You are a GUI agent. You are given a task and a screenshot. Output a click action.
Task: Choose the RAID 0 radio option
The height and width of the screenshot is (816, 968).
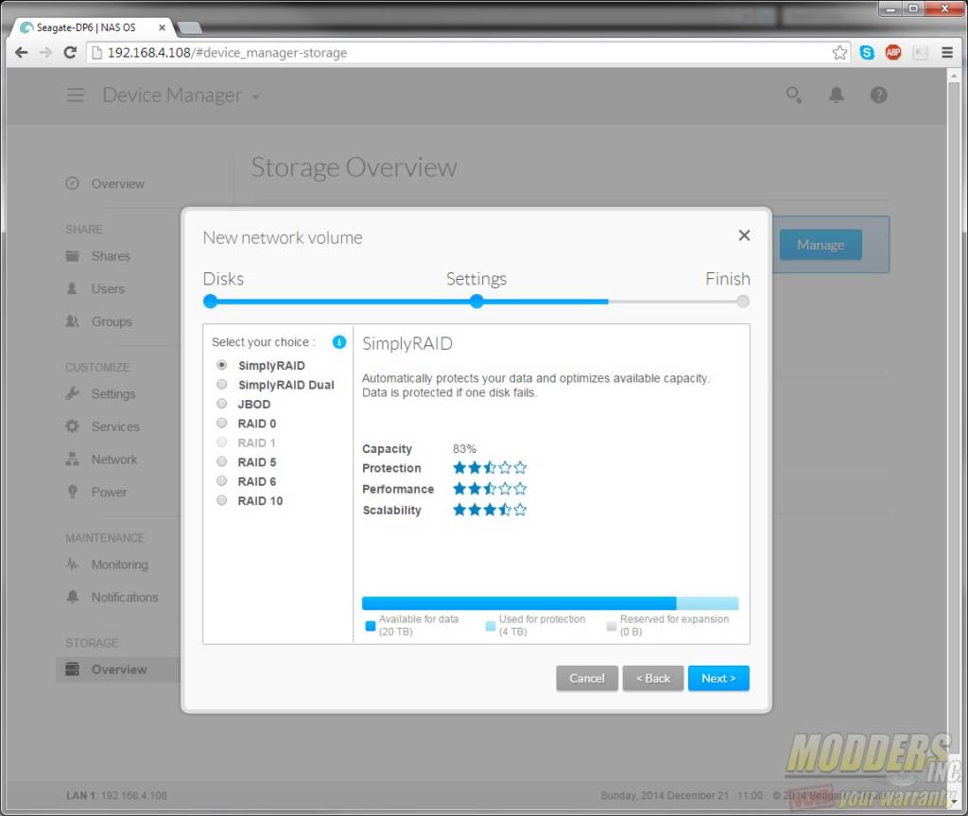pos(221,424)
